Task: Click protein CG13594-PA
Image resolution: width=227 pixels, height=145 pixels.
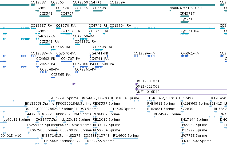Action: pyautogui.click(x=144, y=56)
